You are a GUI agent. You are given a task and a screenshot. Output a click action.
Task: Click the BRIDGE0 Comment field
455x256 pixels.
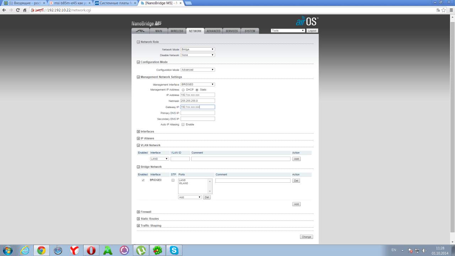point(253,181)
